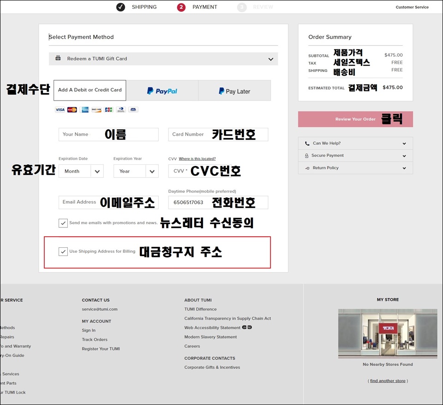Click the Select Payment Method heading
The height and width of the screenshot is (405, 443).
(81, 37)
